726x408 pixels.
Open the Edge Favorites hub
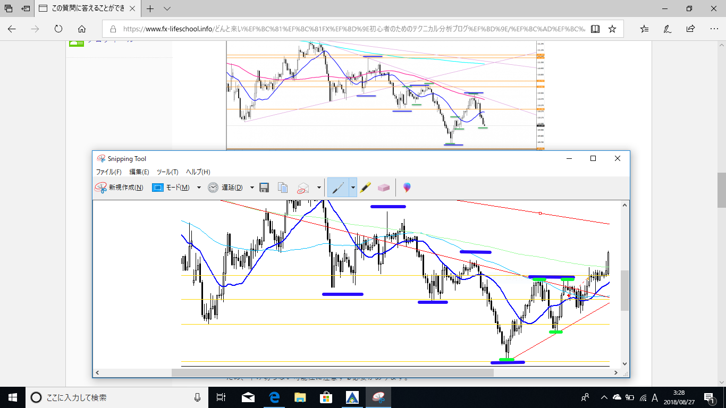coord(644,29)
